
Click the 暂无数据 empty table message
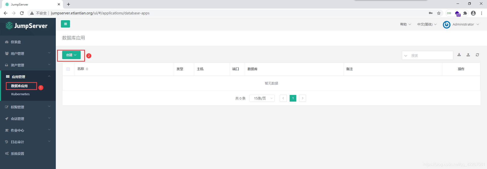click(x=271, y=83)
